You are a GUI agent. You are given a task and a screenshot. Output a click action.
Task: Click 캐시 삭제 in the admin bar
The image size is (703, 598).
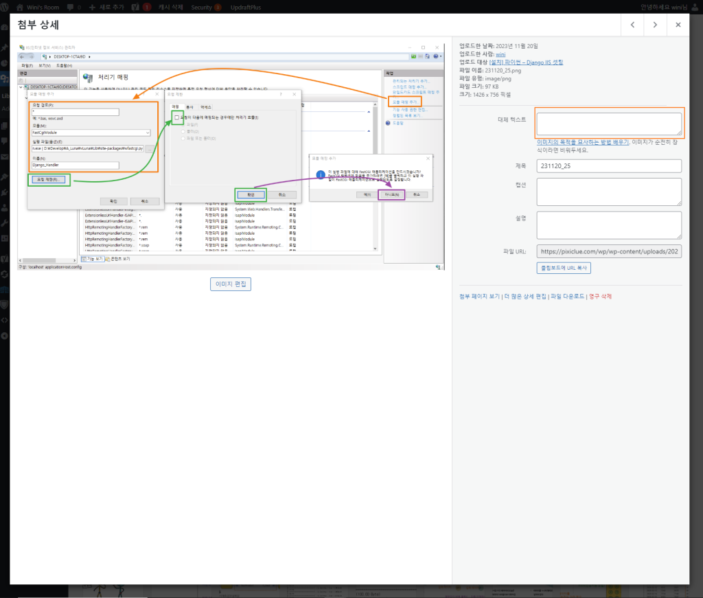pyautogui.click(x=170, y=7)
